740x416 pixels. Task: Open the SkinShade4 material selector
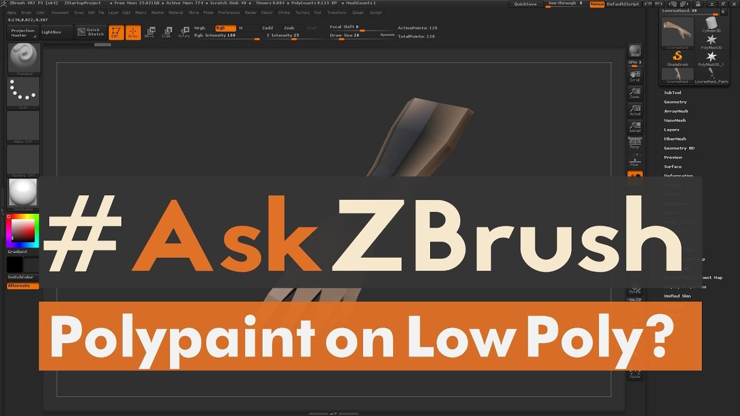pyautogui.click(x=23, y=195)
